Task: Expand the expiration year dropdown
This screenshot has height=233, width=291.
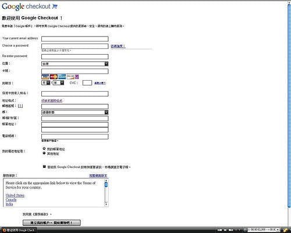Action: (x=59, y=83)
